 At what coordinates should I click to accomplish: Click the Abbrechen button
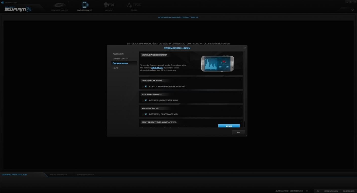(349, 191)
